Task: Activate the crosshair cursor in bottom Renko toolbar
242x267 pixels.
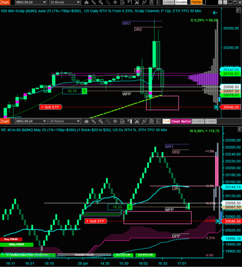Action: pos(115,121)
